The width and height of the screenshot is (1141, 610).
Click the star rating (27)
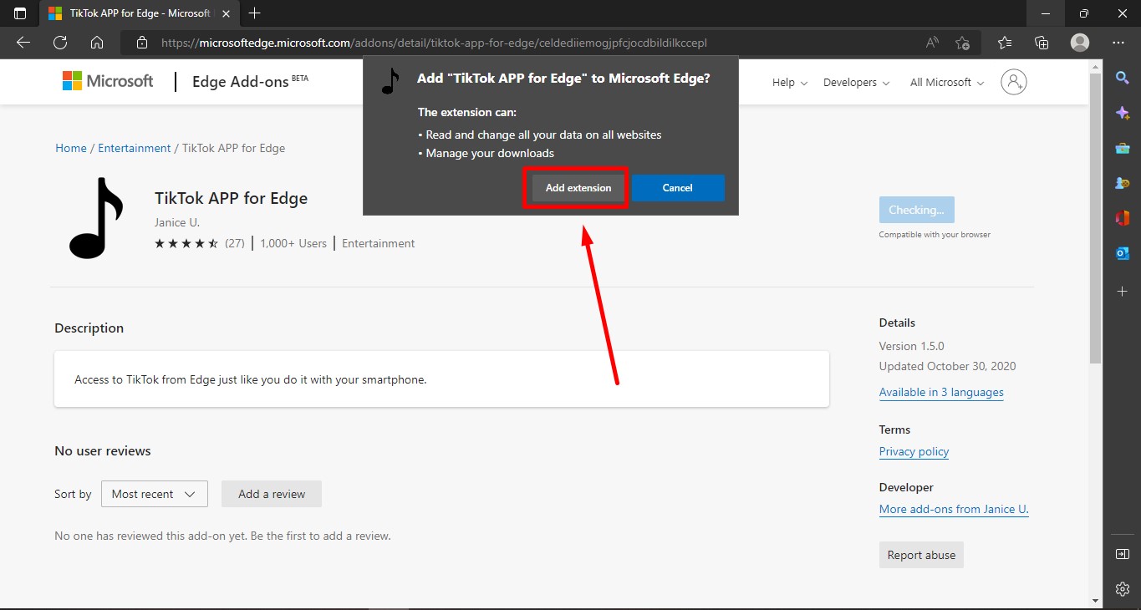point(199,243)
